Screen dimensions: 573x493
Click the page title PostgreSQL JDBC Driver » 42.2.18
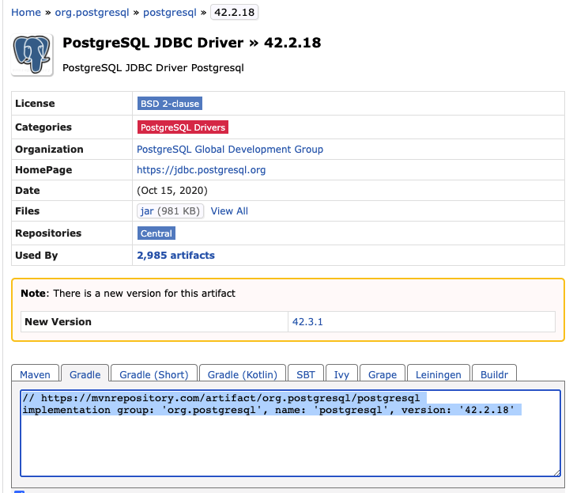point(192,43)
